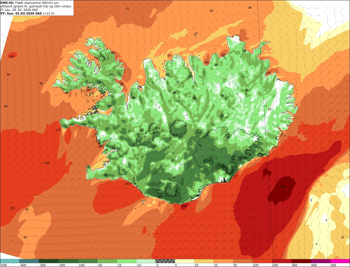The width and height of the screenshot is (350, 267).
Task: Click the 'VT: Sun. 01.03.2026 06Z' line
Action: (x=21, y=13)
